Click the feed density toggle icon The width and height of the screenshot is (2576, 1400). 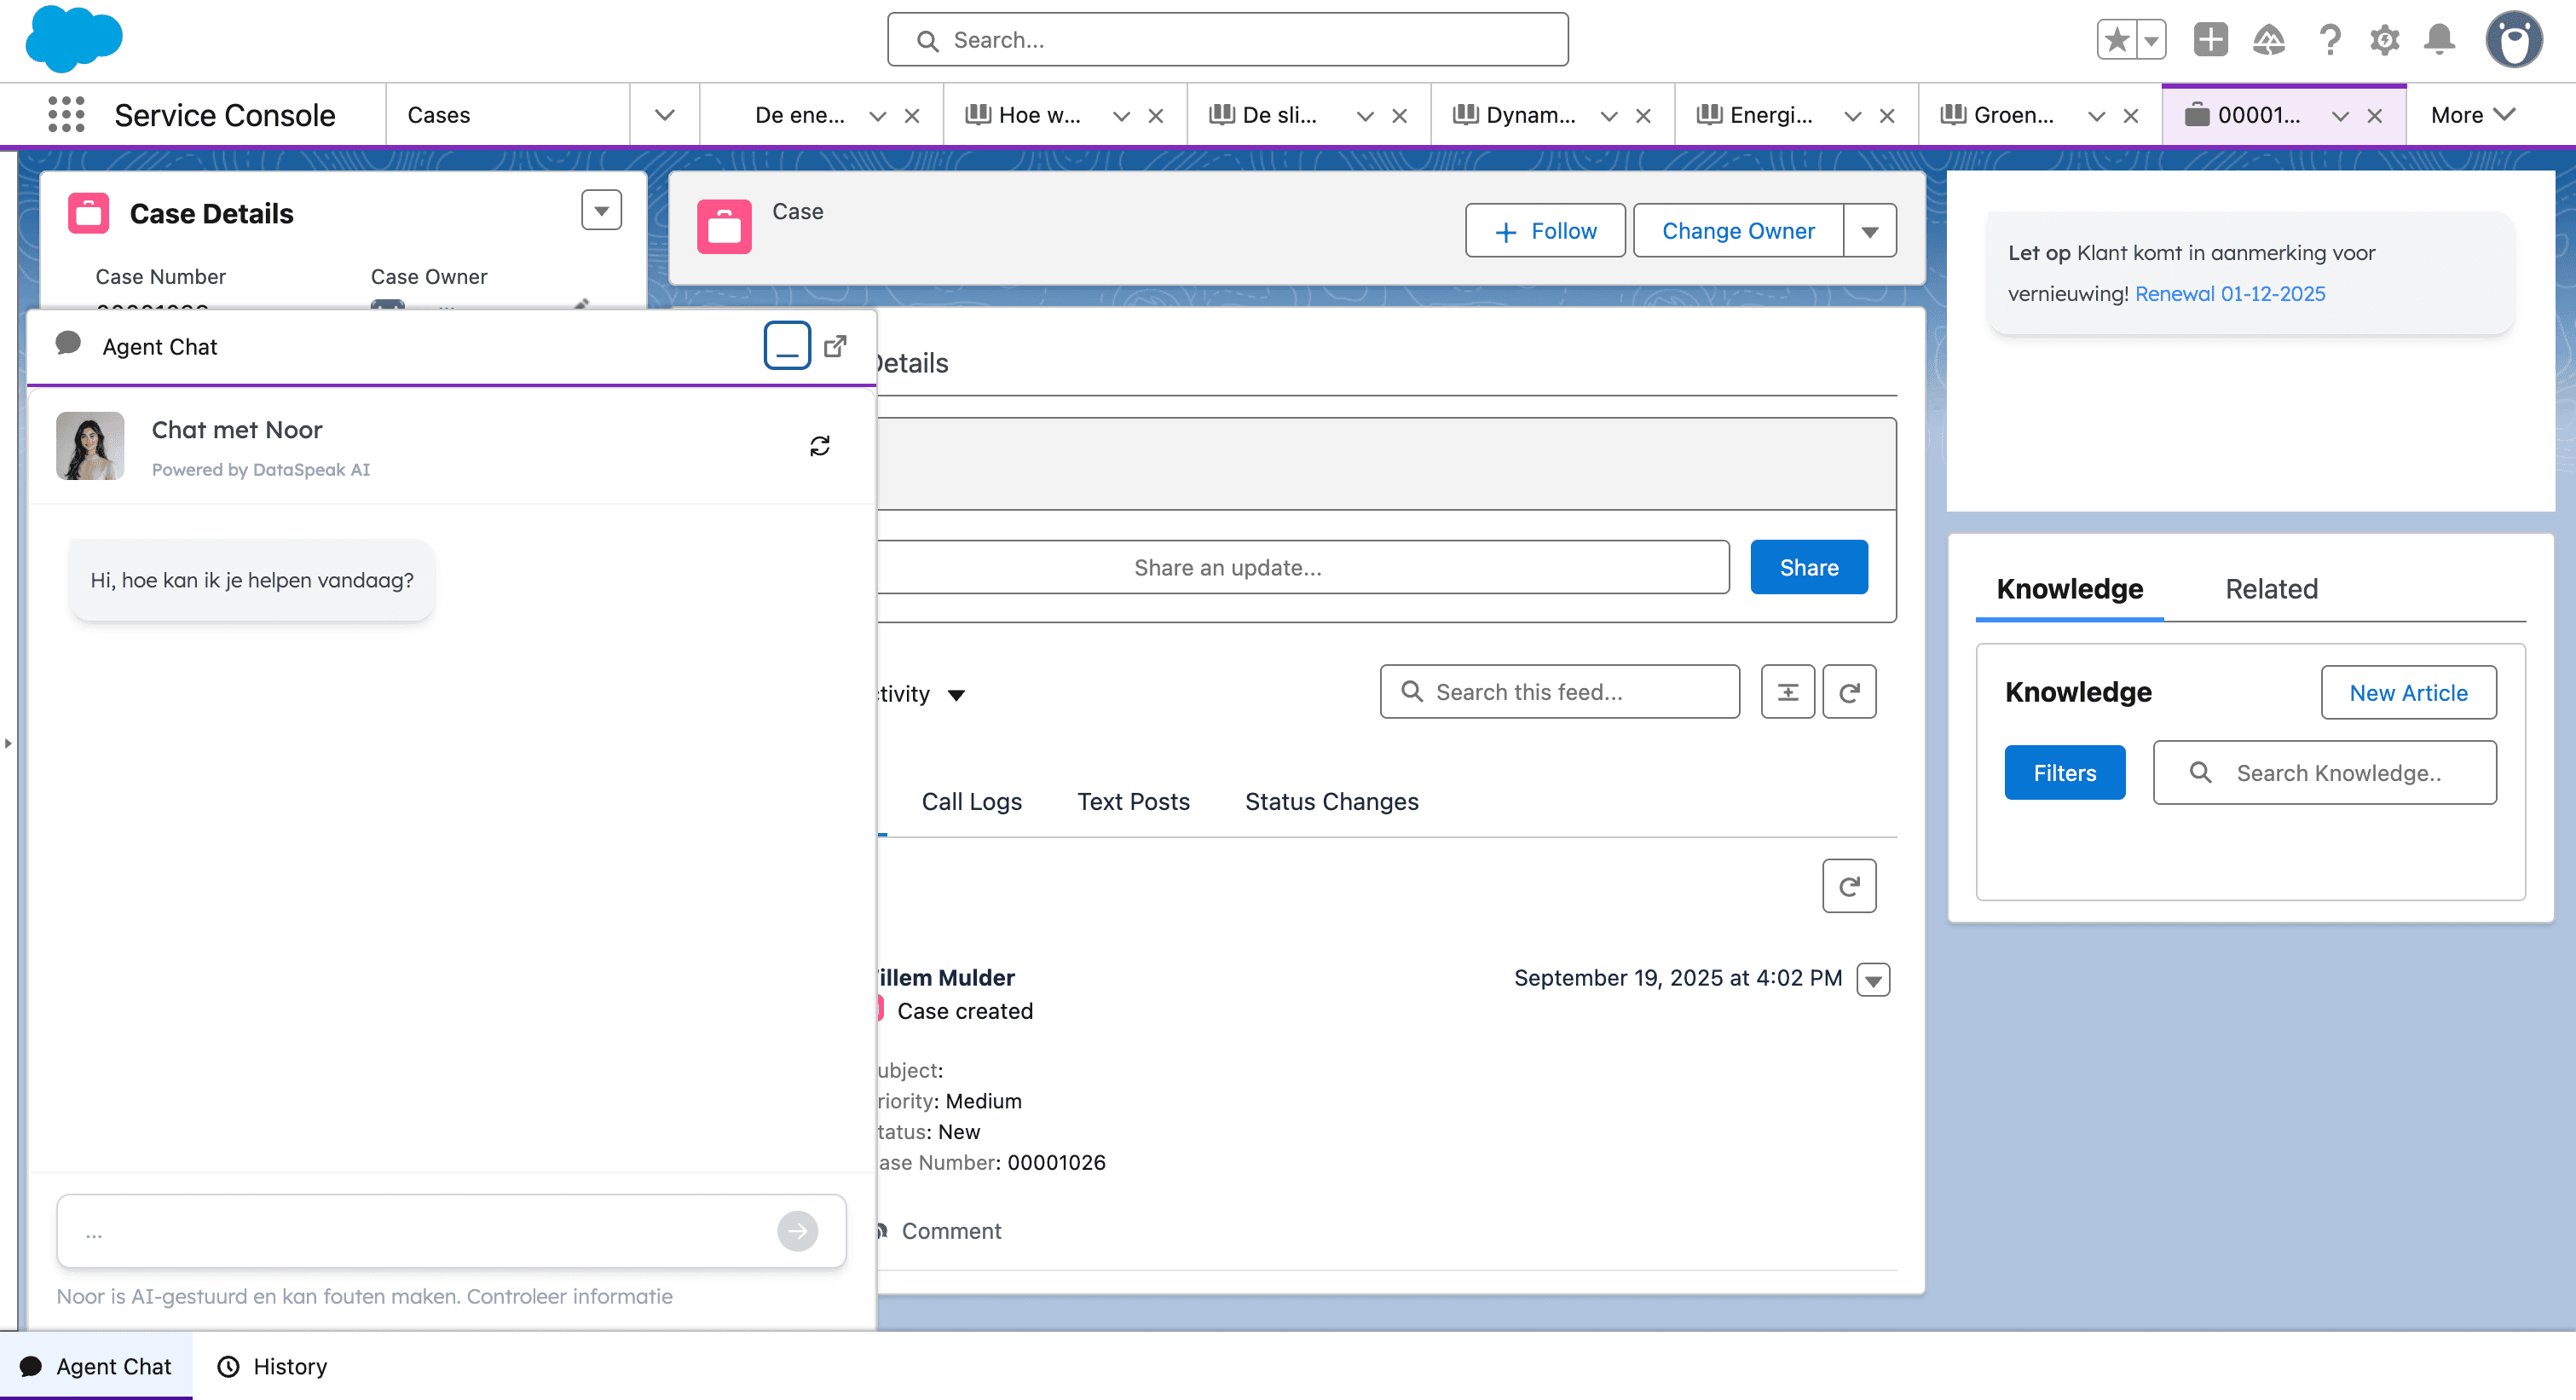(x=1788, y=691)
